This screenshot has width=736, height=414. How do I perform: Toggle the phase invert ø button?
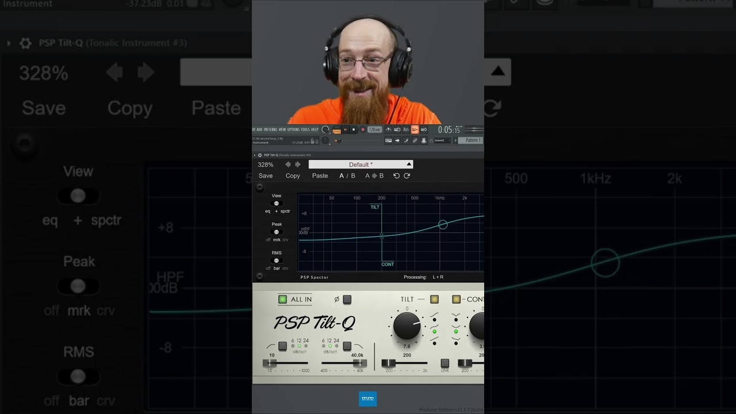tap(347, 300)
